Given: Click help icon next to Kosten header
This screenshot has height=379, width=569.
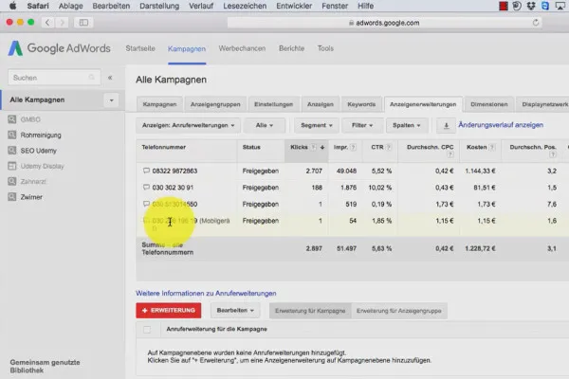Looking at the screenshot, I should pos(492,147).
